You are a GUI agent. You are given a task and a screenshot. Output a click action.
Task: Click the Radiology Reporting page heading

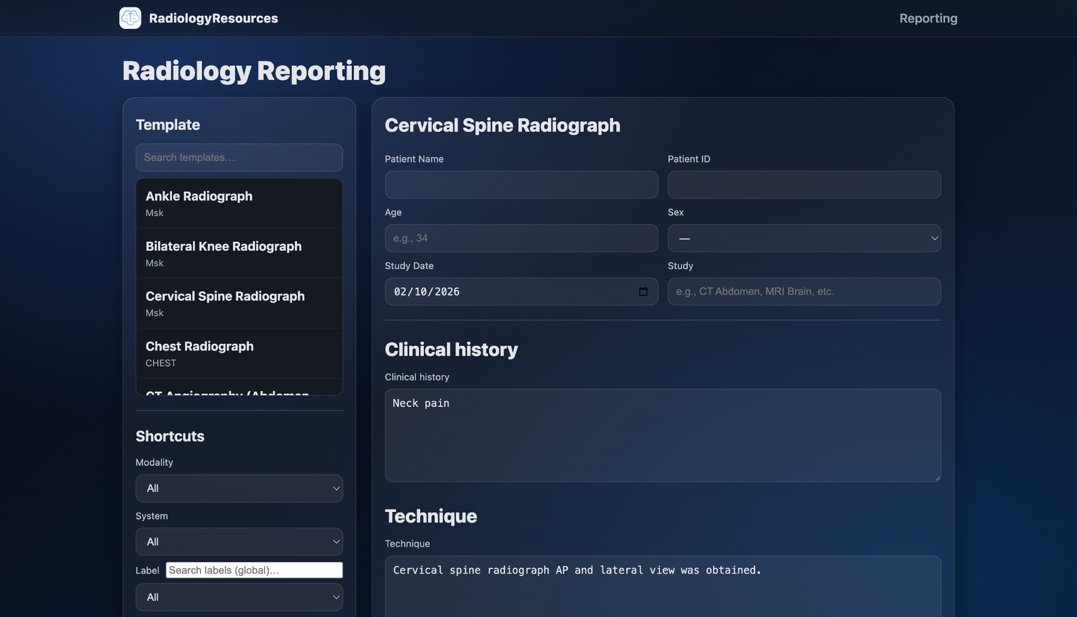click(x=254, y=71)
